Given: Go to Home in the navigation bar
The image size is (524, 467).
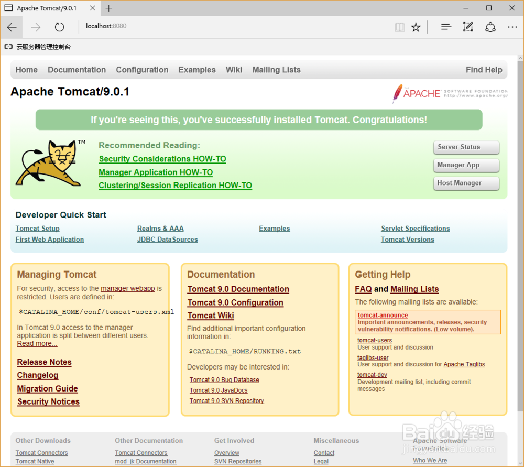Looking at the screenshot, I should (26, 70).
